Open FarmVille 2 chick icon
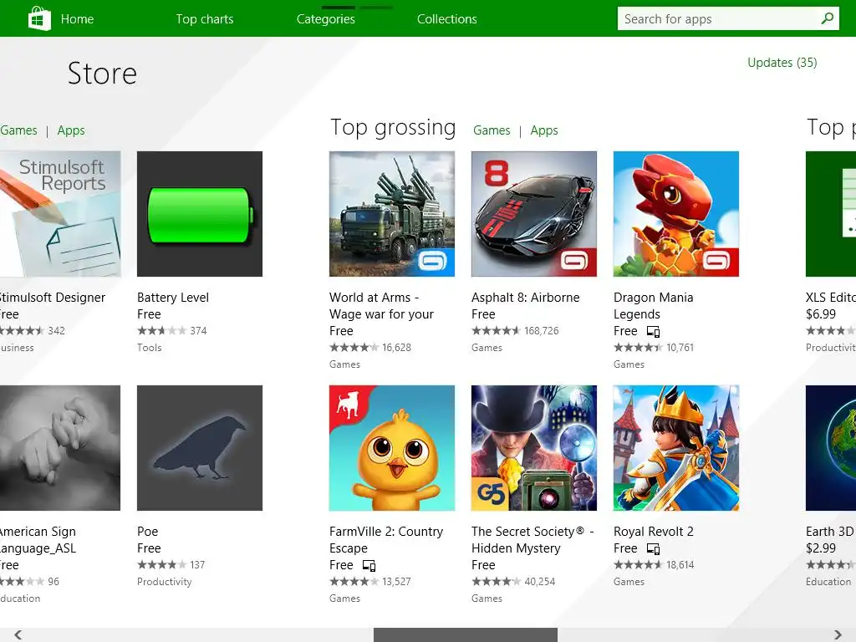This screenshot has height=642, width=856. (392, 448)
